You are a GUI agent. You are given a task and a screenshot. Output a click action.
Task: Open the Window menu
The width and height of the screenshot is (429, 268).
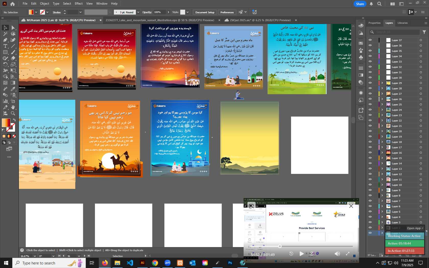pyautogui.click(x=102, y=4)
